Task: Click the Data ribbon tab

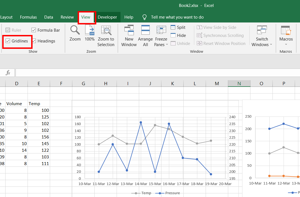Action: tap(49, 17)
